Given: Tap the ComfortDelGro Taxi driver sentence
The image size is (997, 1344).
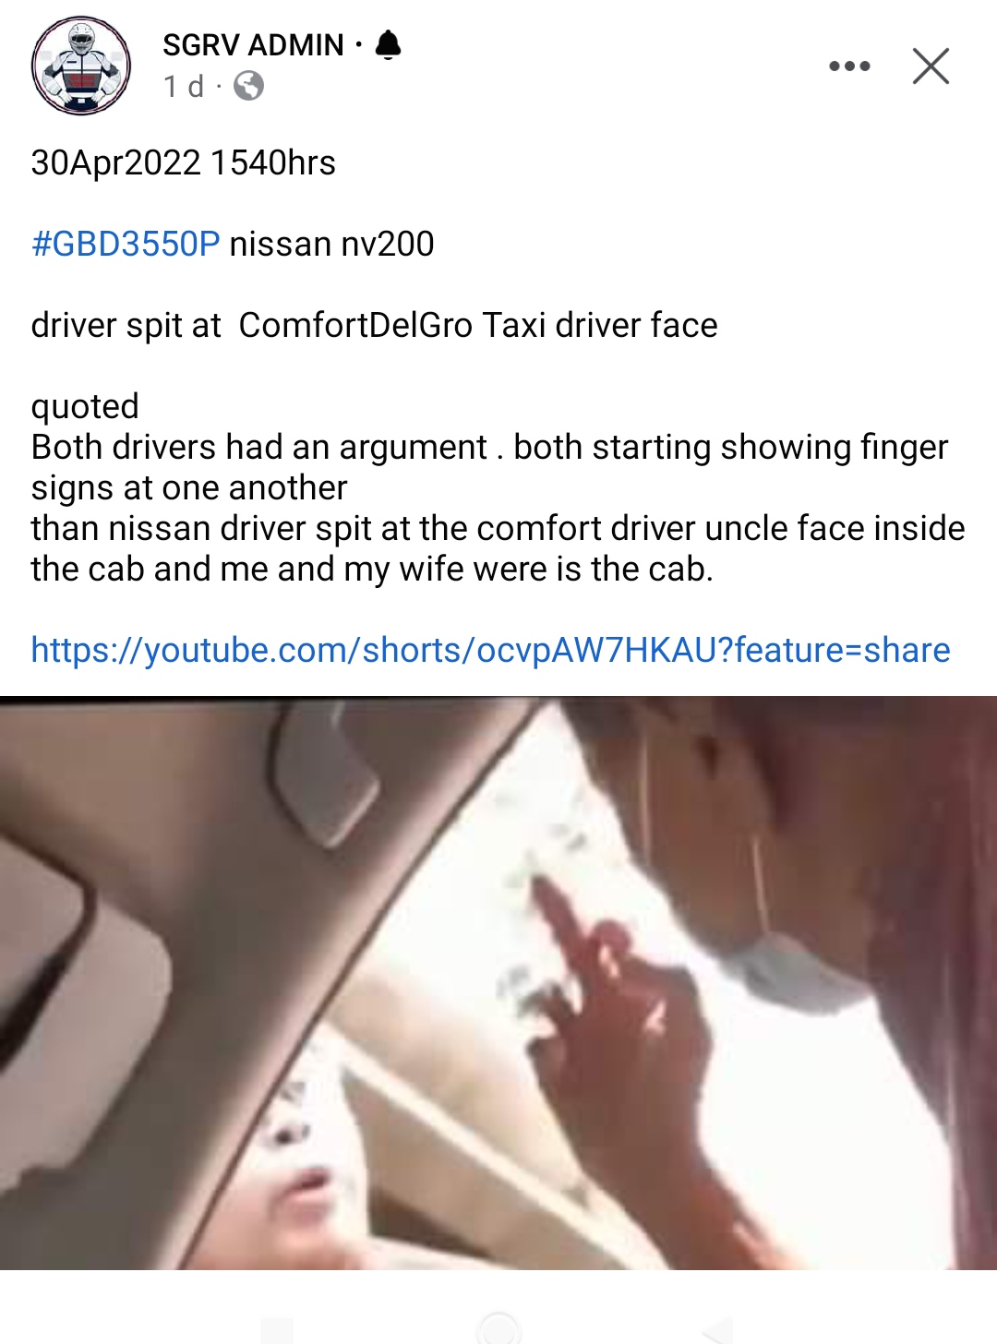Looking at the screenshot, I should point(374,325).
